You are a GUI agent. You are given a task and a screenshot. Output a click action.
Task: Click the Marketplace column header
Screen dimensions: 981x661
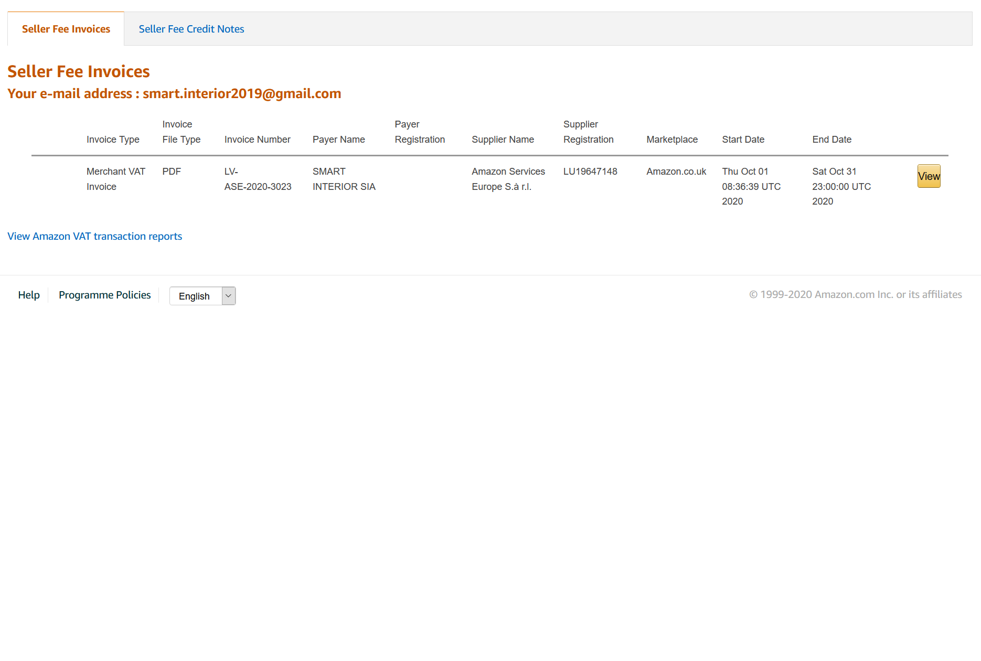coord(672,139)
